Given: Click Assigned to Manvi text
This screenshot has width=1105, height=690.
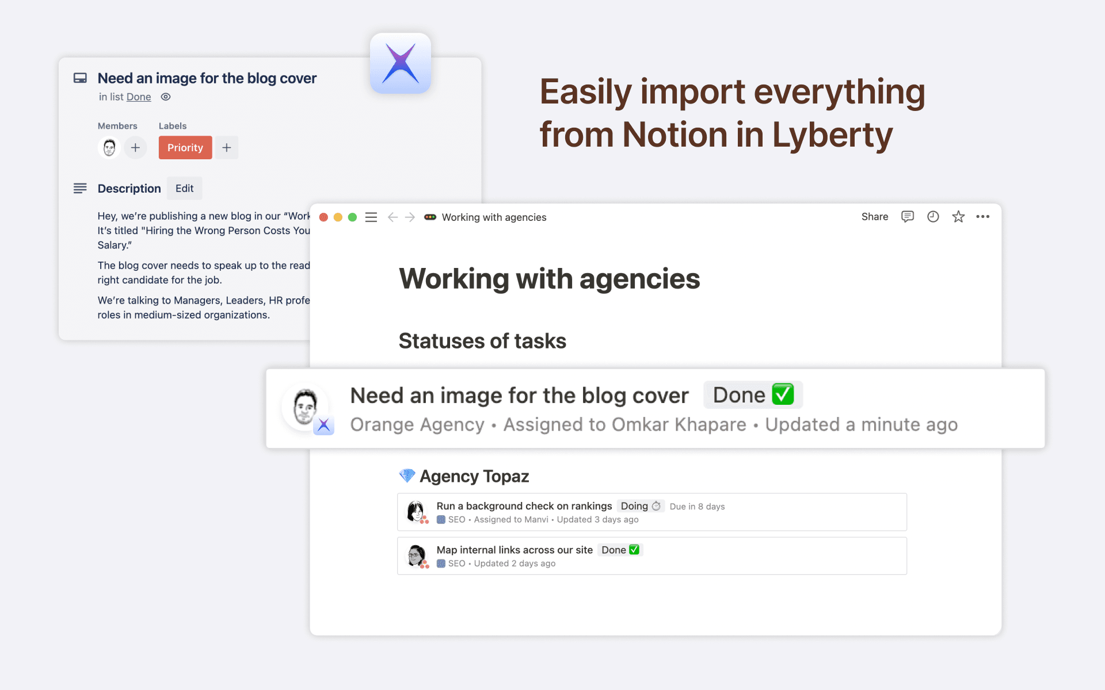Looking at the screenshot, I should tap(511, 520).
